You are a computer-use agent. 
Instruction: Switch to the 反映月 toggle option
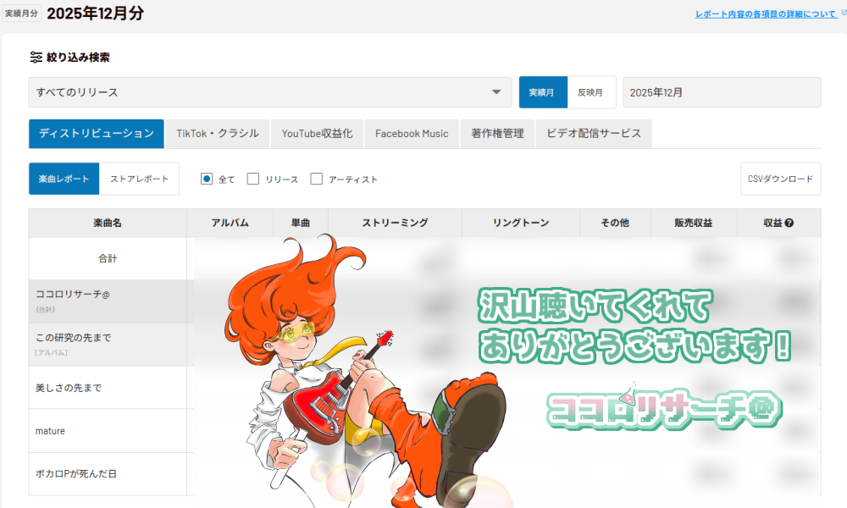click(590, 92)
